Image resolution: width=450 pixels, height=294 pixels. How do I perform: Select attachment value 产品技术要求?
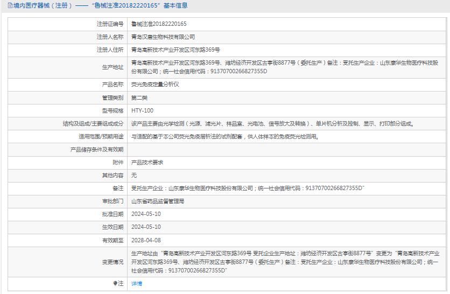pyautogui.click(x=147, y=163)
